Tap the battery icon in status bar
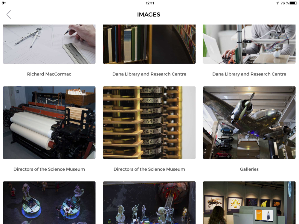The image size is (299, 224). point(293,3)
